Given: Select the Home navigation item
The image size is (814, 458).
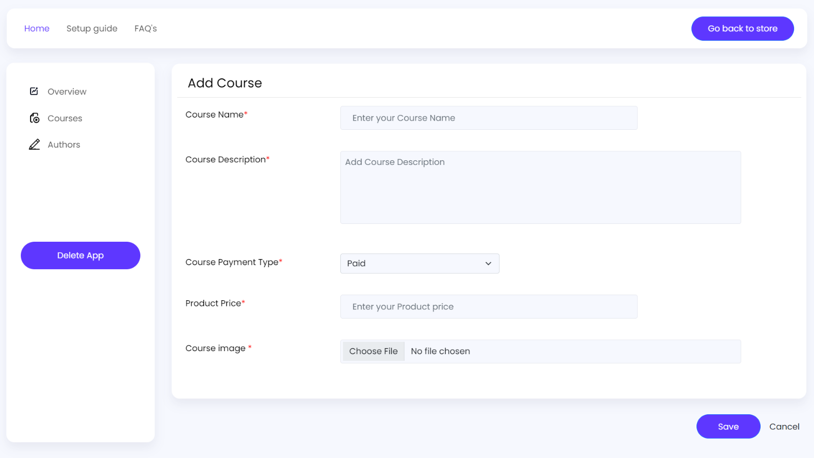Looking at the screenshot, I should (x=36, y=28).
